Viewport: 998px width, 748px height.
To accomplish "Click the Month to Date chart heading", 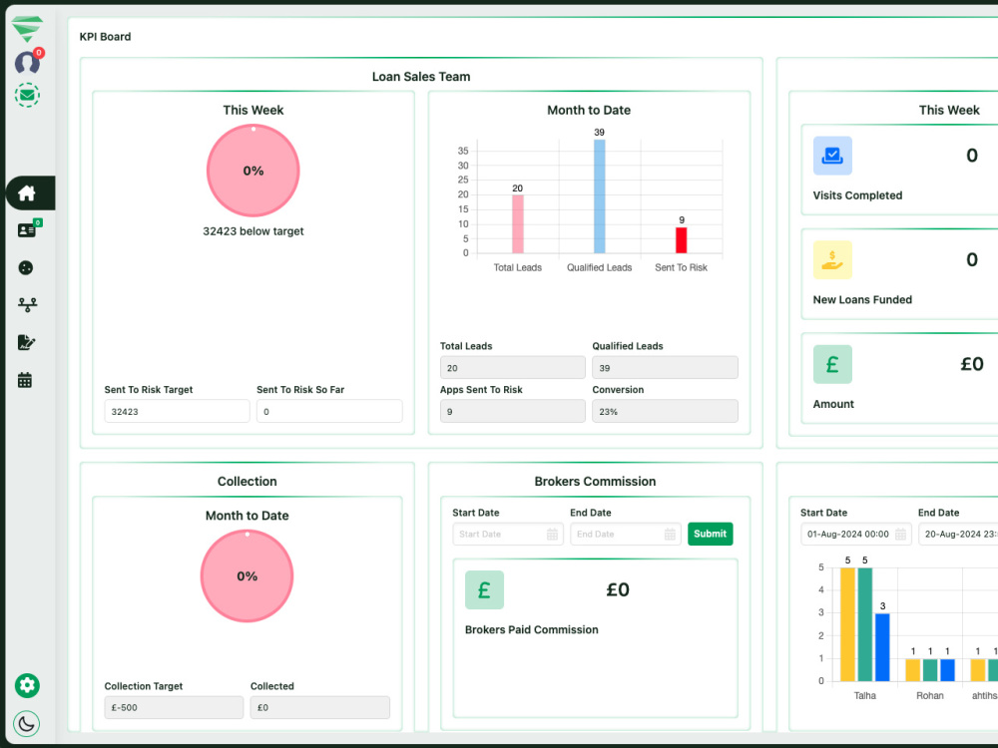I will 589,110.
